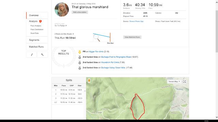Expand 2 Runs on this Route
This screenshot has width=218, height=122.
point(64,34)
